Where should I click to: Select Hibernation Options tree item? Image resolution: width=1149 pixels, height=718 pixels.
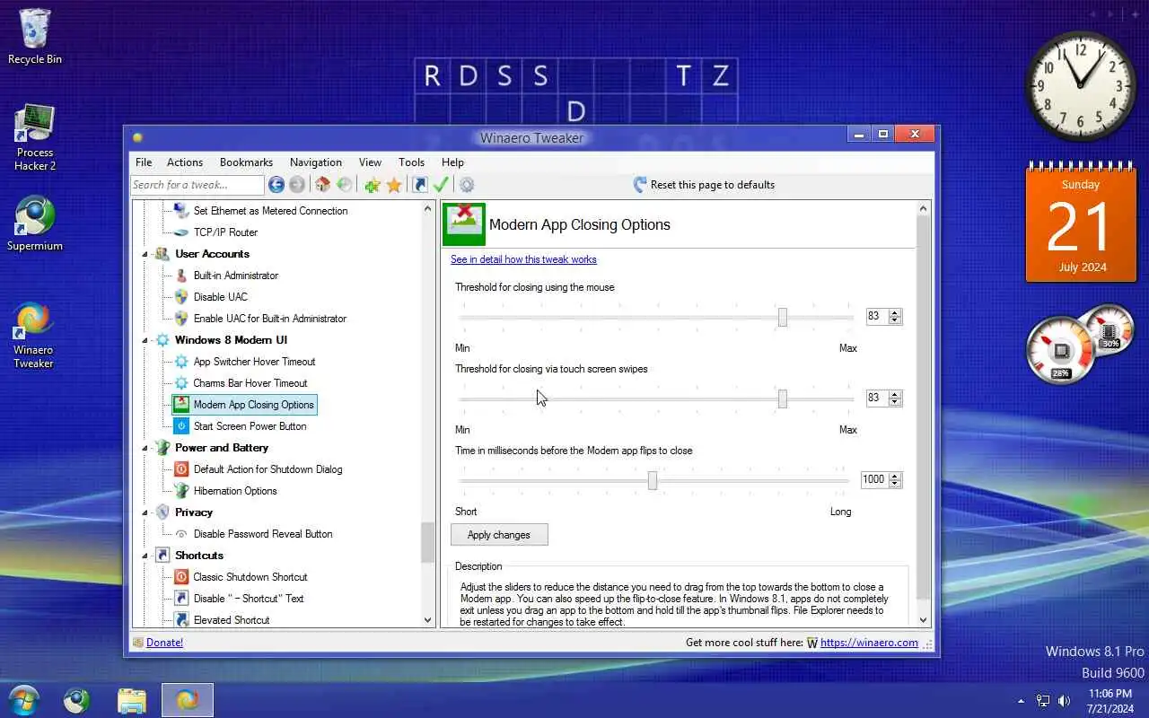(235, 491)
